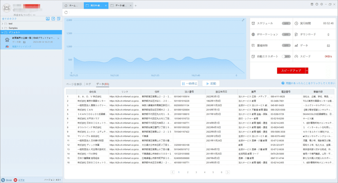338x183 pixels.
Task: Go to data page 6
Action: tap(221, 172)
